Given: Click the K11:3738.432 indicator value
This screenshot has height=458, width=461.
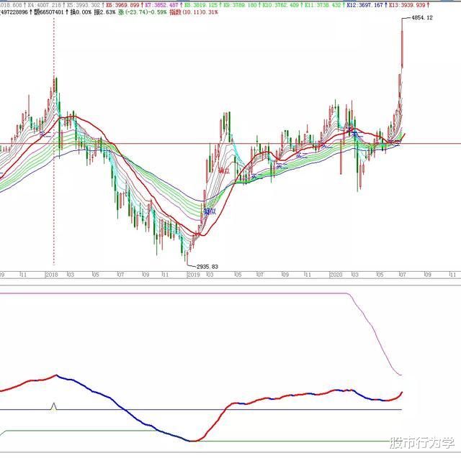Looking at the screenshot, I should [323, 5].
